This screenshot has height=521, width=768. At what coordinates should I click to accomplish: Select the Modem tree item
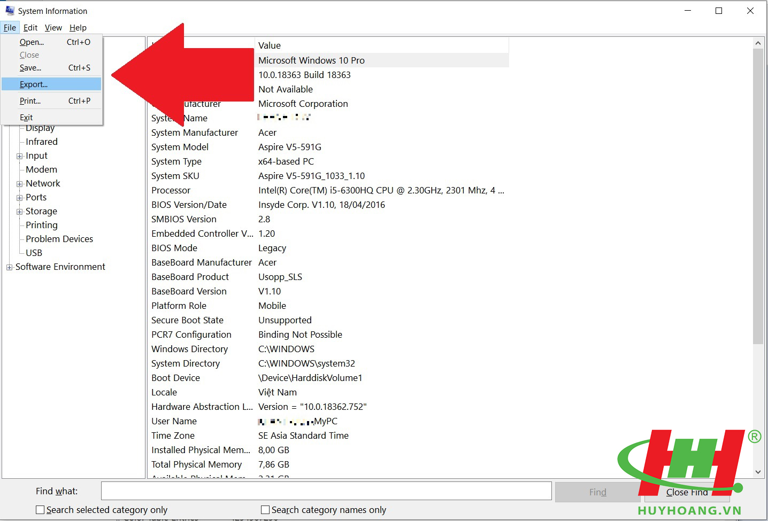tap(41, 169)
